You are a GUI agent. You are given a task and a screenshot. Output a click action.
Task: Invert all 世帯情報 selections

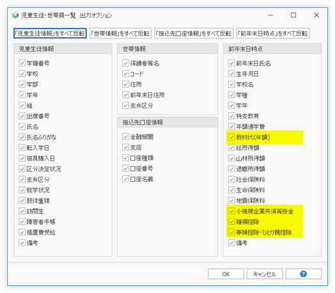point(120,33)
